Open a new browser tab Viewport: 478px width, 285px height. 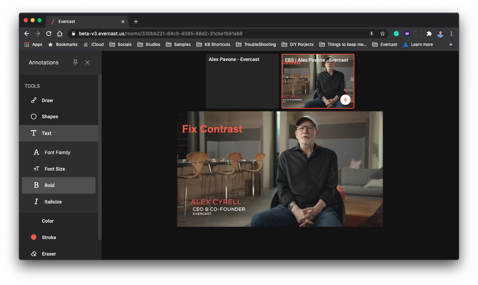pyautogui.click(x=136, y=22)
